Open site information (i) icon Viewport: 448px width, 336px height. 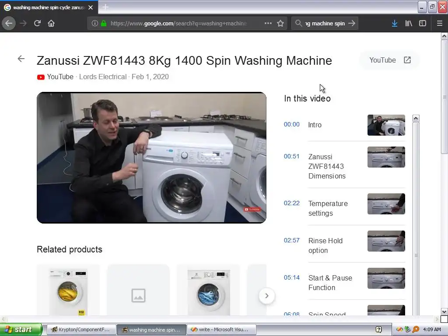[x=95, y=23]
